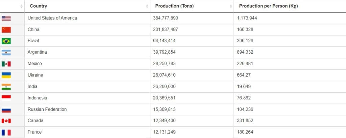Sort by the Country column arrows

(x=147, y=6)
